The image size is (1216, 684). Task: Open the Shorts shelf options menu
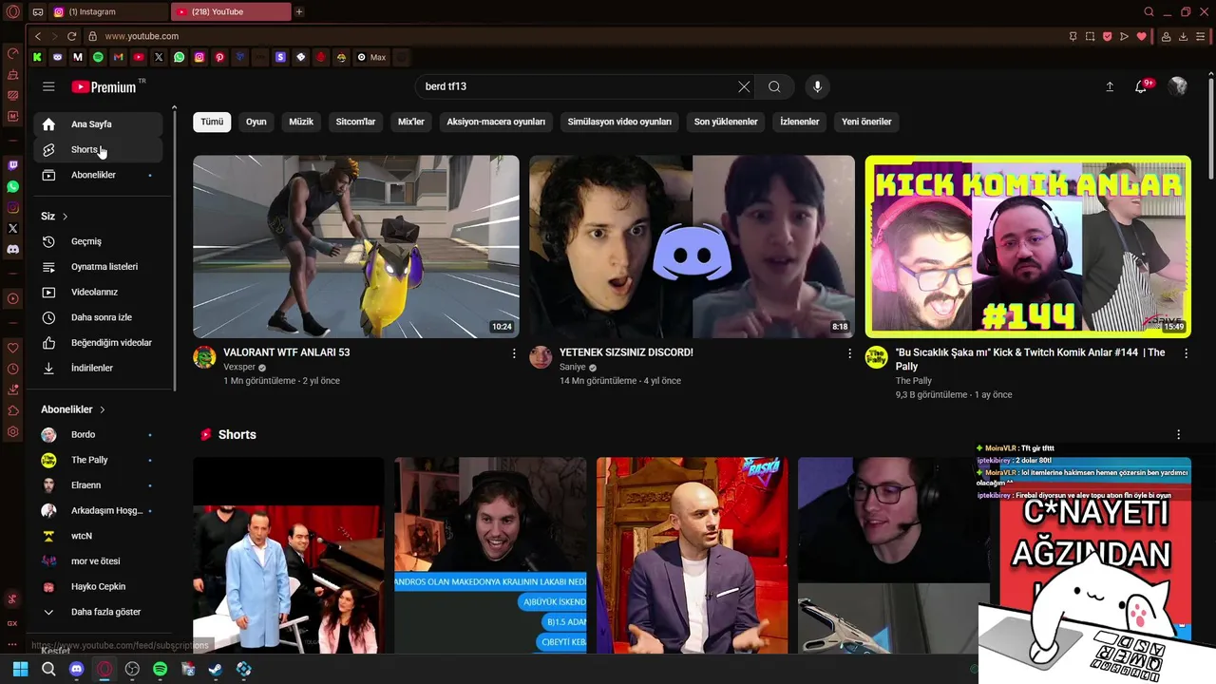[x=1178, y=434]
